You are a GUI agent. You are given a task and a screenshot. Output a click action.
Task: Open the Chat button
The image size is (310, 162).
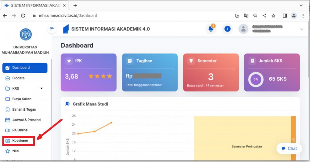289,148
